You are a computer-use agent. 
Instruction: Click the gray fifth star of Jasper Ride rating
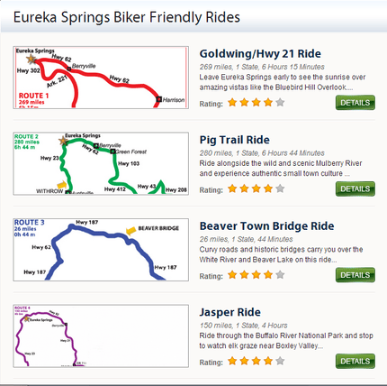[x=280, y=361]
